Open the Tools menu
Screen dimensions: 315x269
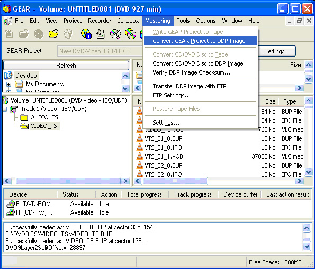point(183,21)
